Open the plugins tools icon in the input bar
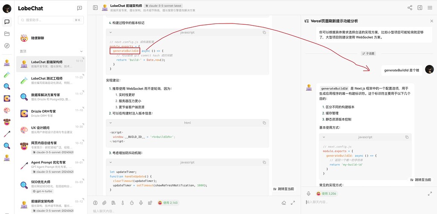 tap(150, 203)
